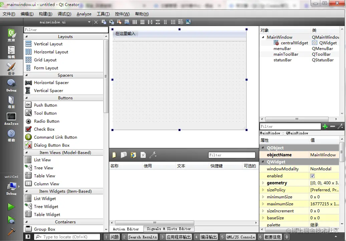Viewport: 346px width, 241px height.
Task: Select centralWidget in the object tree
Action: point(294,43)
